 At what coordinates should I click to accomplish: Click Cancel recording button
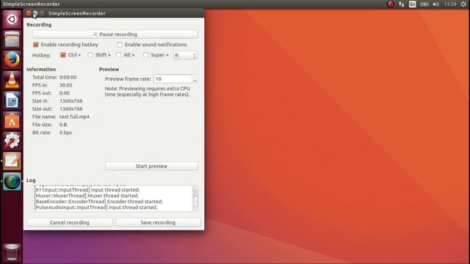pyautogui.click(x=70, y=222)
